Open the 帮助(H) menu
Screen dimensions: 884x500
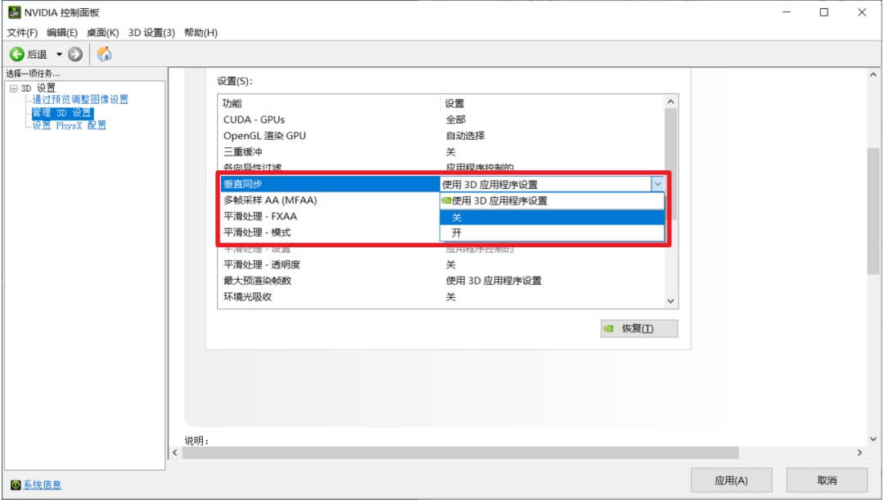point(201,33)
